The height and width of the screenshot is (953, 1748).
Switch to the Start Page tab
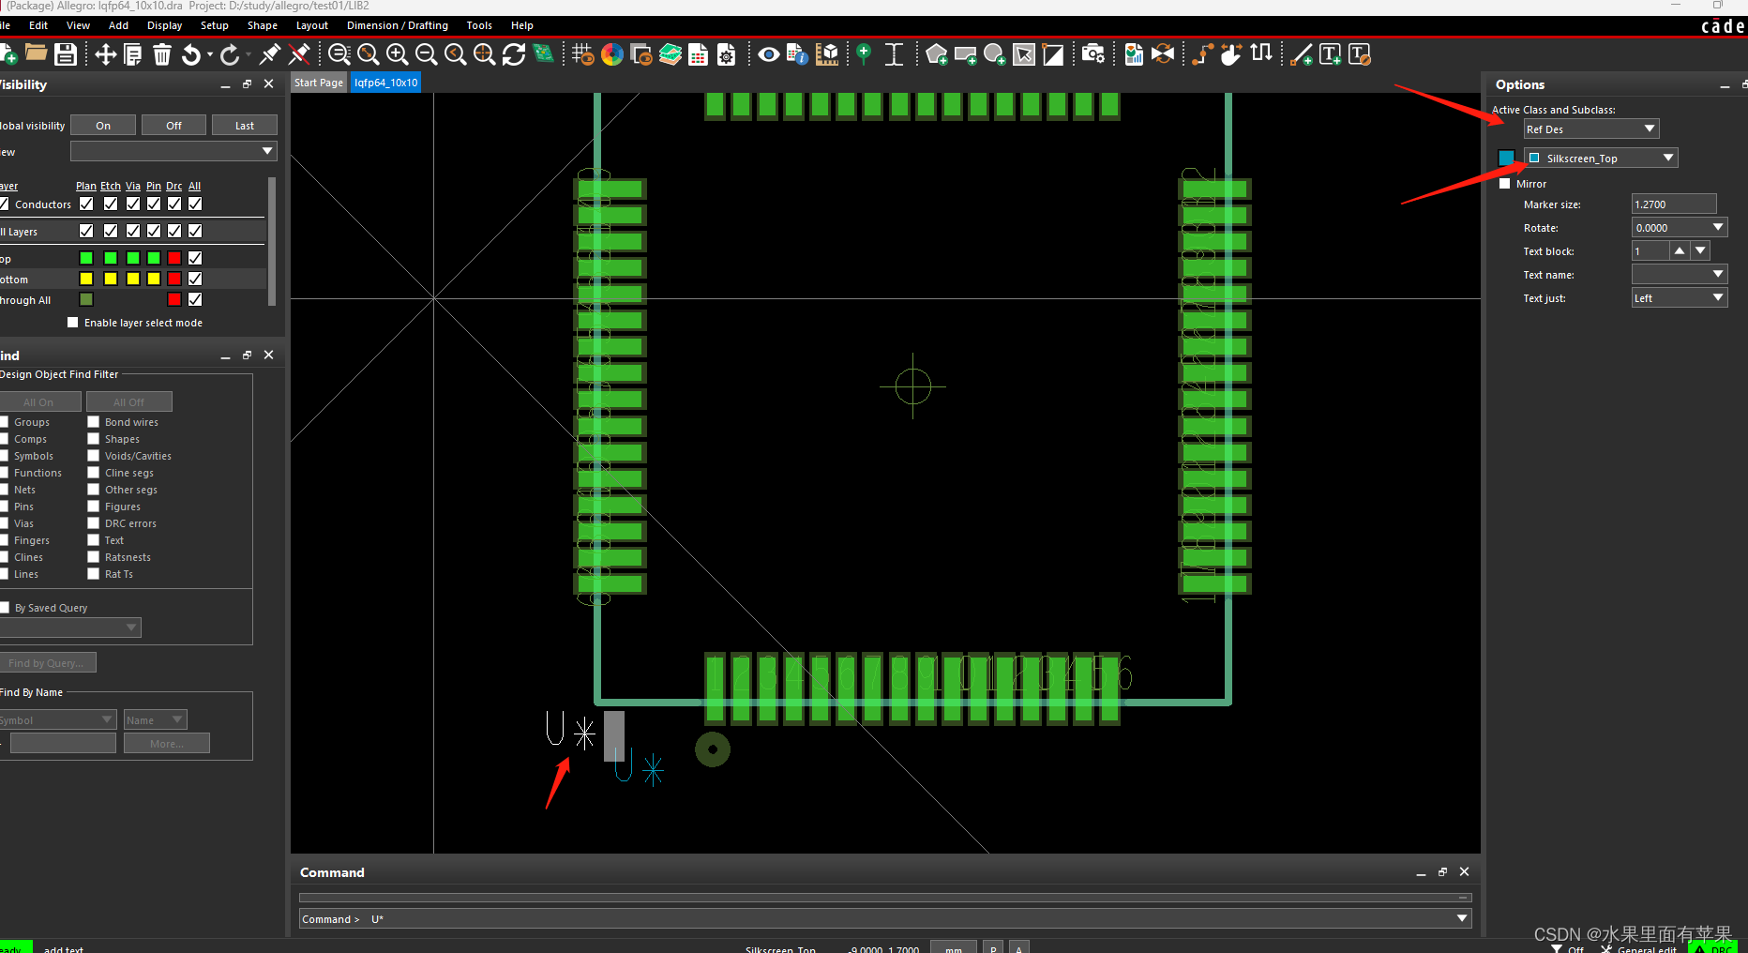pyautogui.click(x=319, y=83)
